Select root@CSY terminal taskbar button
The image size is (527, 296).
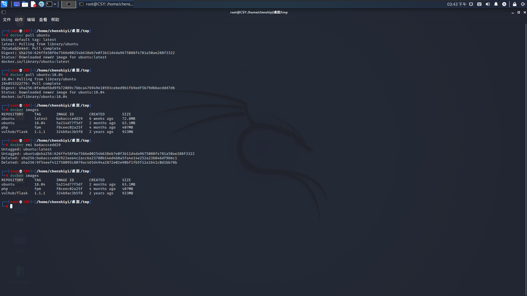tap(106, 4)
